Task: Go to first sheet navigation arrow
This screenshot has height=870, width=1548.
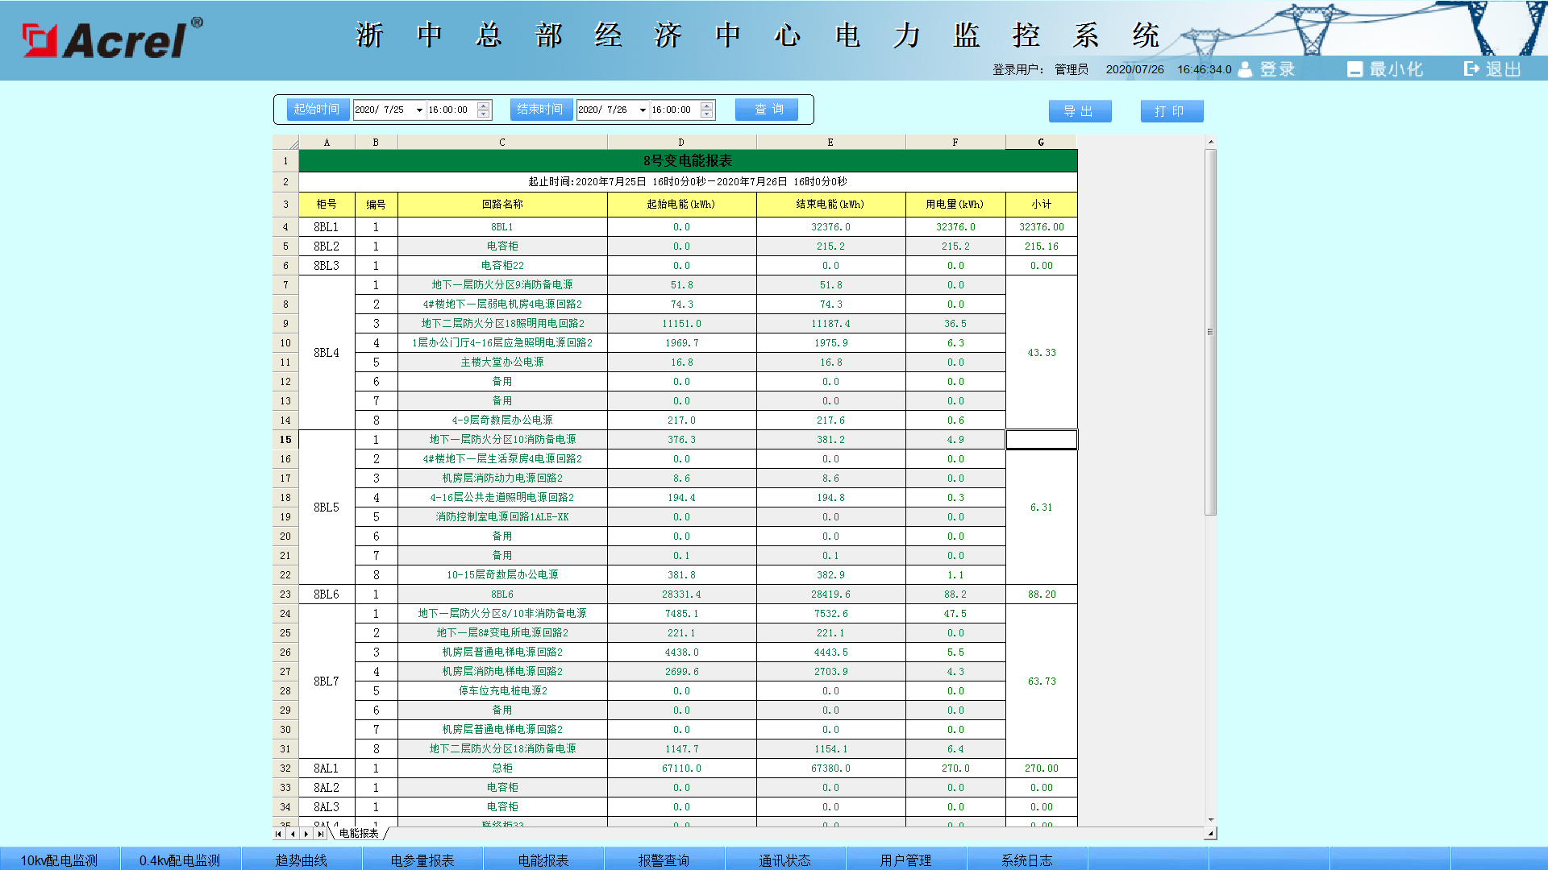Action: coord(279,834)
